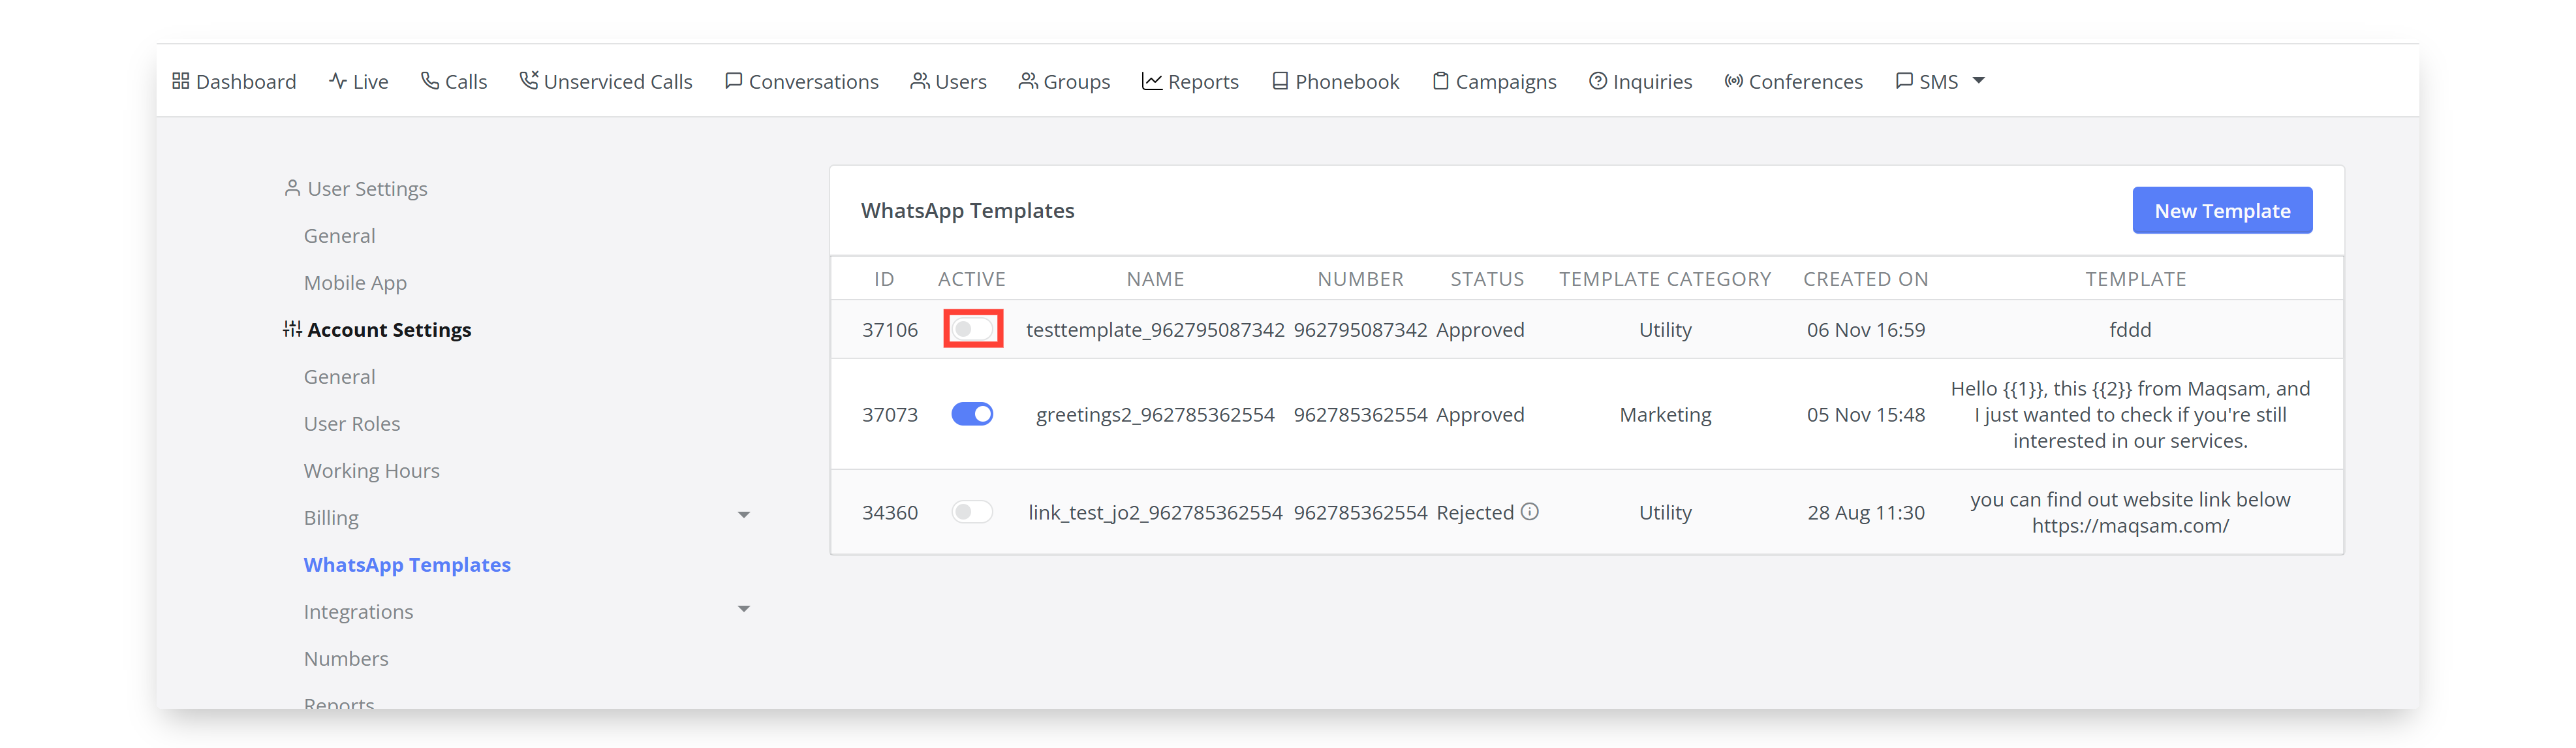Click the Campaigns clipboard icon
Image resolution: width=2576 pixels, height=748 pixels.
click(1441, 81)
